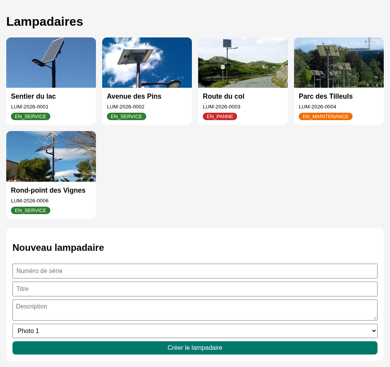Click the Créer le lampadaire button
This screenshot has height=367, width=390.
[195, 348]
